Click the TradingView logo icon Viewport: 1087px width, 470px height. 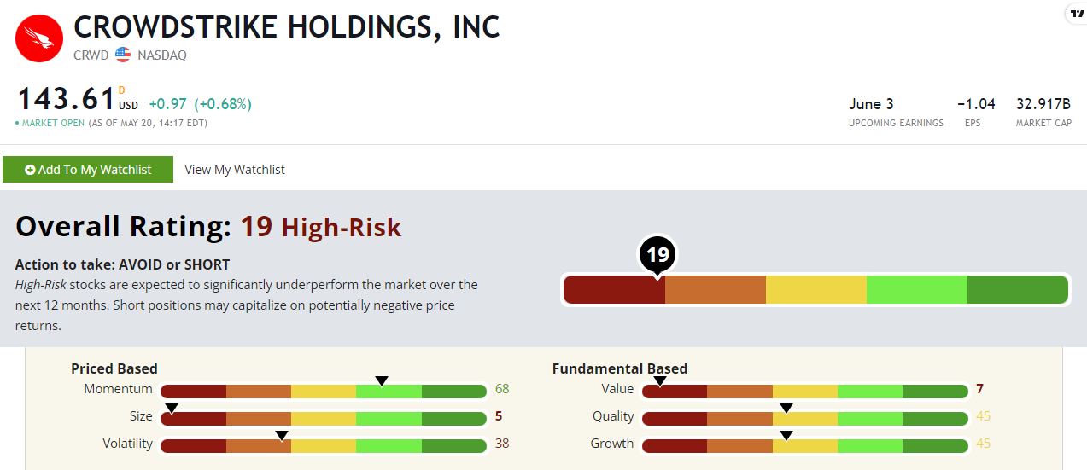click(x=1076, y=13)
